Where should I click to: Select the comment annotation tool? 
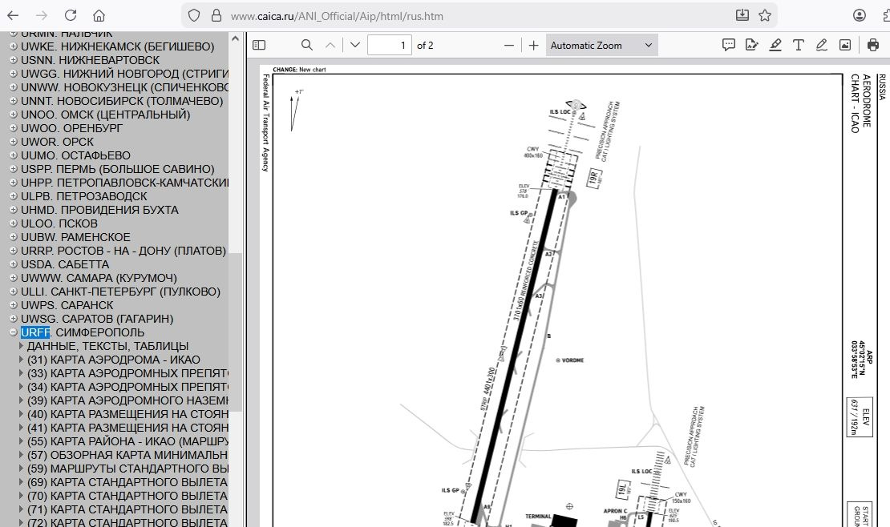pyautogui.click(x=728, y=46)
